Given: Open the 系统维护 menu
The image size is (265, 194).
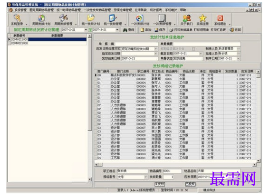Looking at the screenshot, I should point(171,10).
